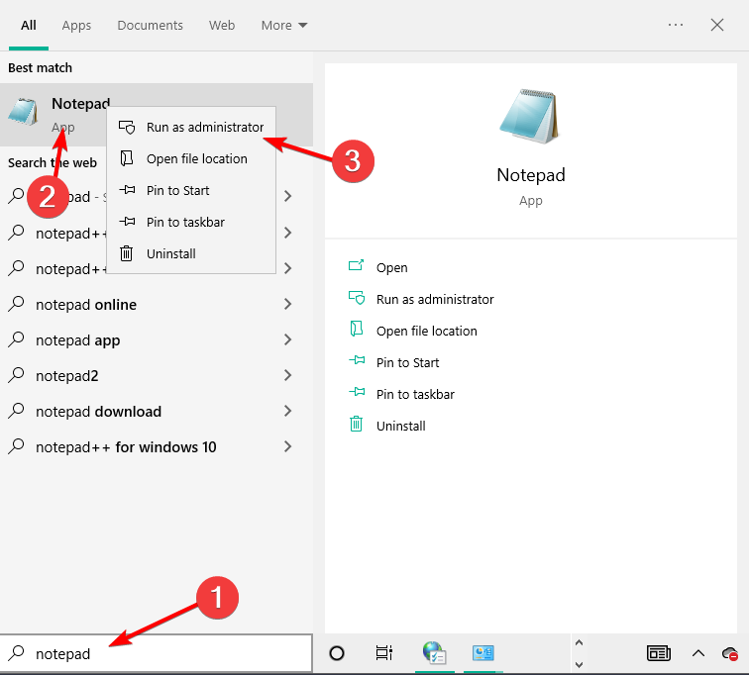Select 'notepad++ for windows 10' suggestion
The image size is (749, 675).
156,447
